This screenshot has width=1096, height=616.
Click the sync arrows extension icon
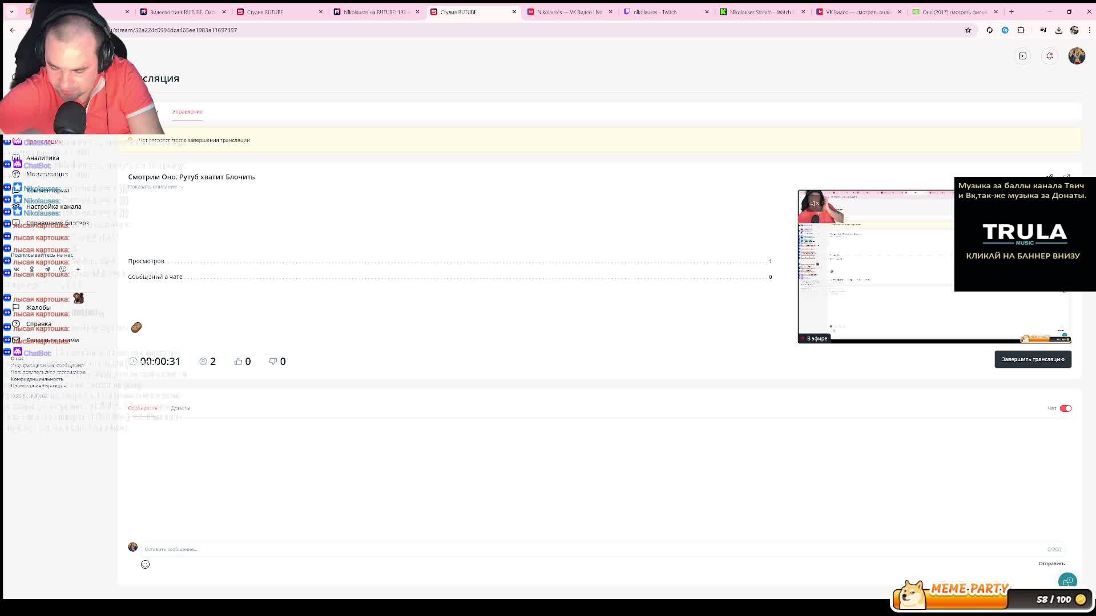(989, 30)
